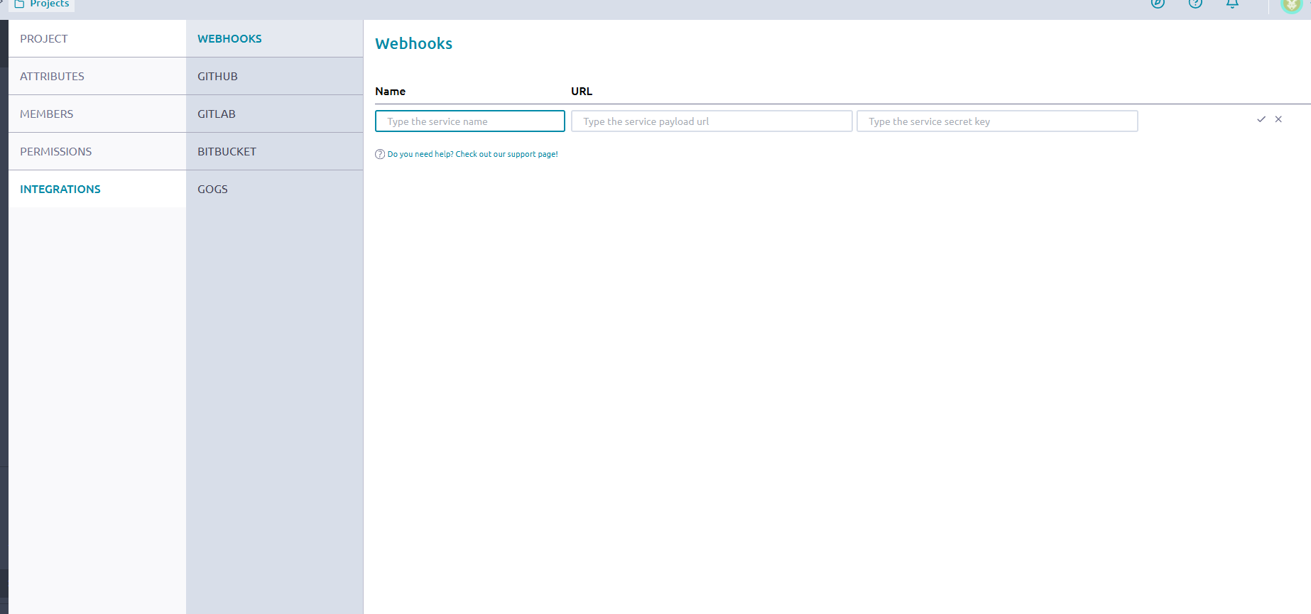Select the Permissions section
This screenshot has width=1311, height=614.
point(55,151)
